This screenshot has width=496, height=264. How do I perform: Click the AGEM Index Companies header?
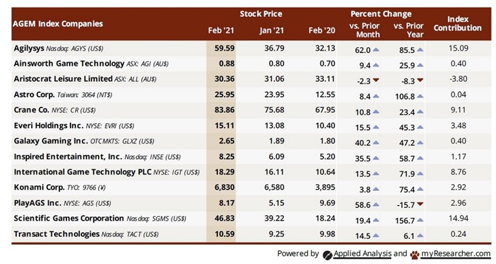click(58, 24)
